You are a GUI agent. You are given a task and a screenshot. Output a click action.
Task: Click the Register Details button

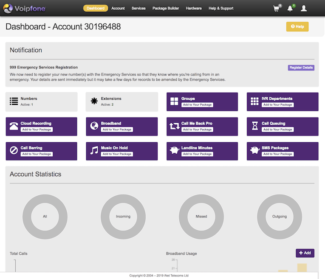301,68
